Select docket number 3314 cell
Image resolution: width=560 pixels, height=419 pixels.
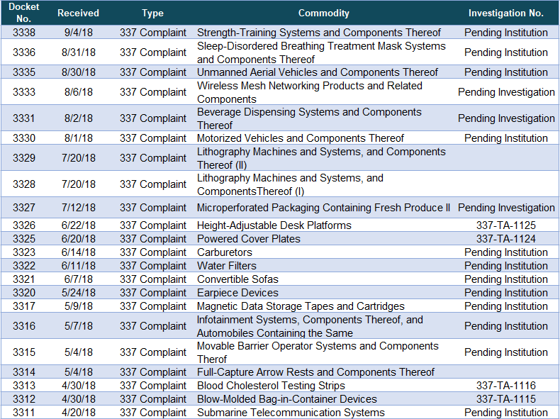coord(24,372)
